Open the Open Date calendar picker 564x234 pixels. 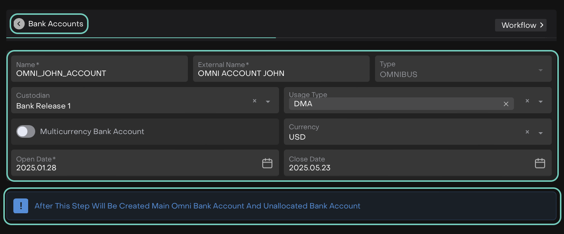click(267, 163)
